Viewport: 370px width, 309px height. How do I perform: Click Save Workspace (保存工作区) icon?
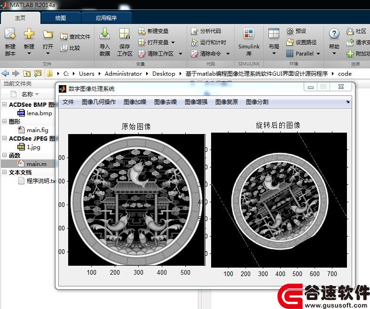[x=125, y=34]
